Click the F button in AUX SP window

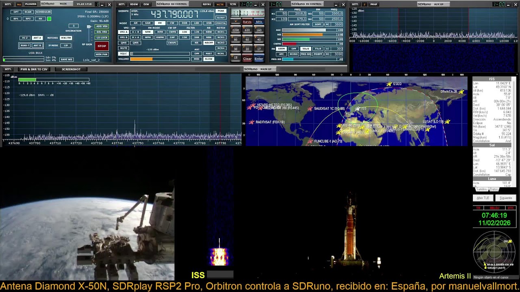364,4
